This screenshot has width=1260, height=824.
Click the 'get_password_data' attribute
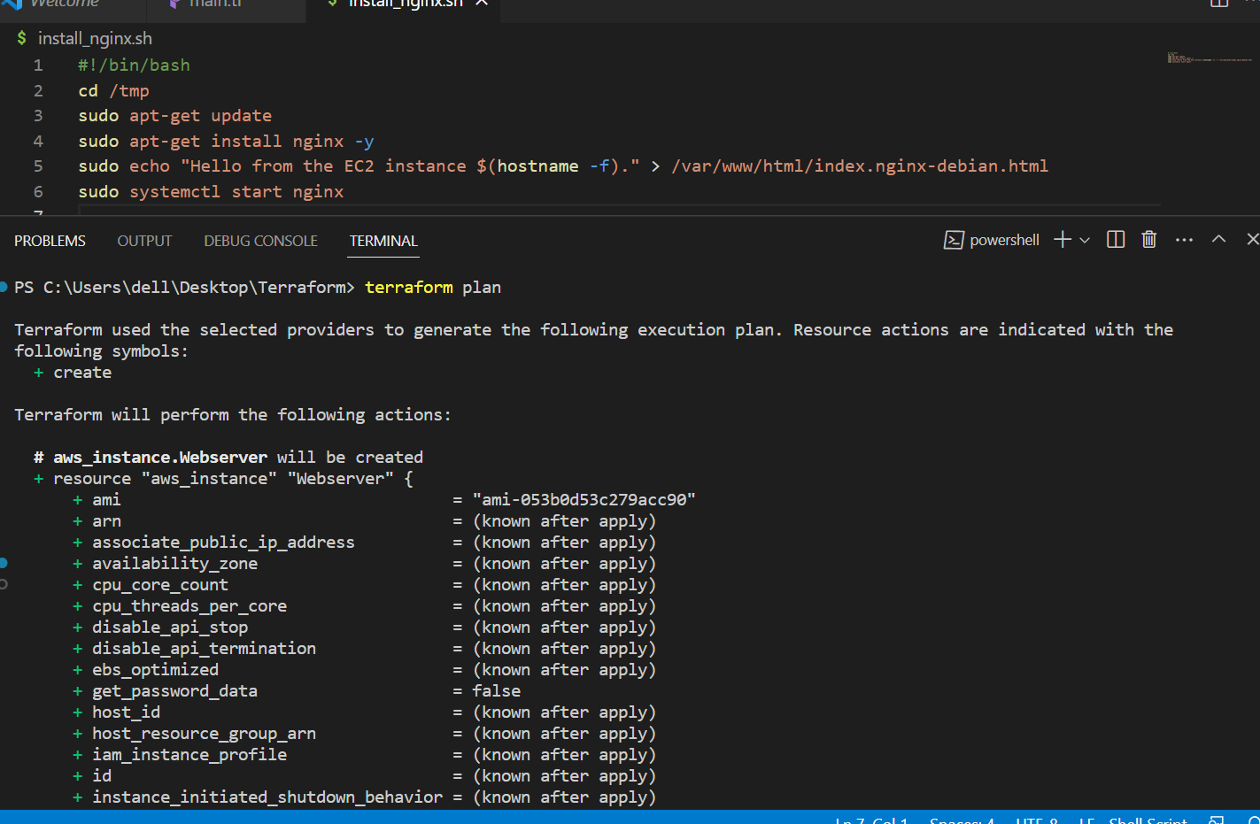point(175,690)
